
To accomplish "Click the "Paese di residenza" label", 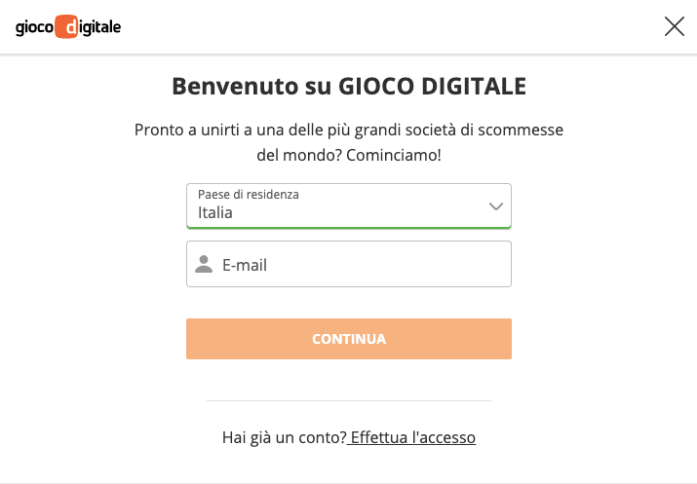I will point(248,195).
